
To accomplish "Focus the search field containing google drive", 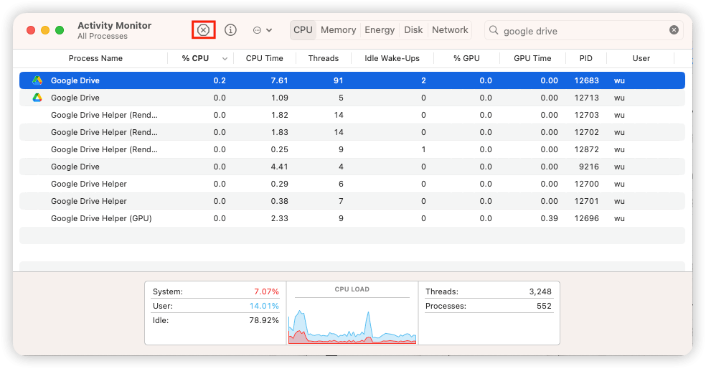I will [584, 31].
